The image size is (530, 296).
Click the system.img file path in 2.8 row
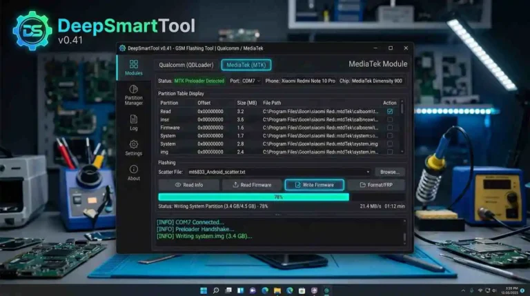click(320, 144)
